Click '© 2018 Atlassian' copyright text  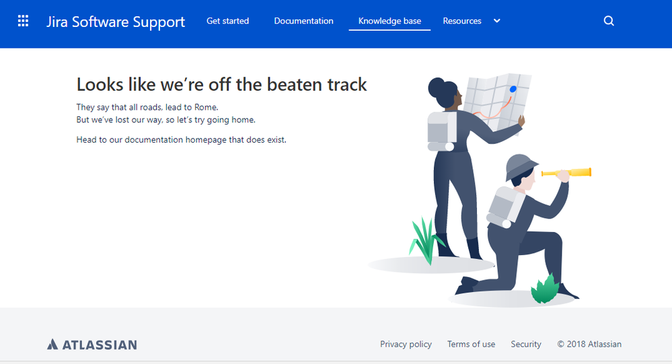pos(589,344)
